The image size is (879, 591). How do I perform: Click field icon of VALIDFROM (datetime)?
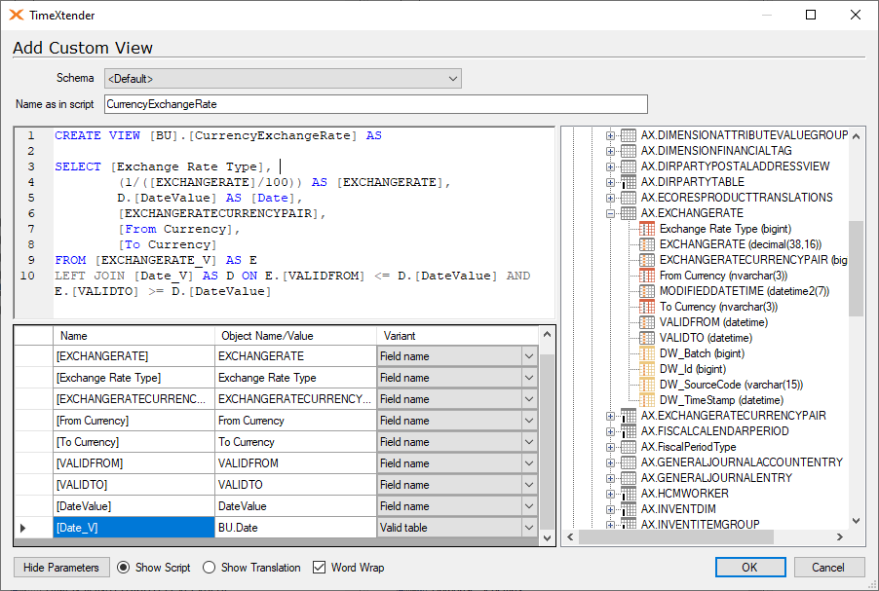pyautogui.click(x=647, y=322)
